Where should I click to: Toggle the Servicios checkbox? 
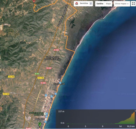(91, 4)
